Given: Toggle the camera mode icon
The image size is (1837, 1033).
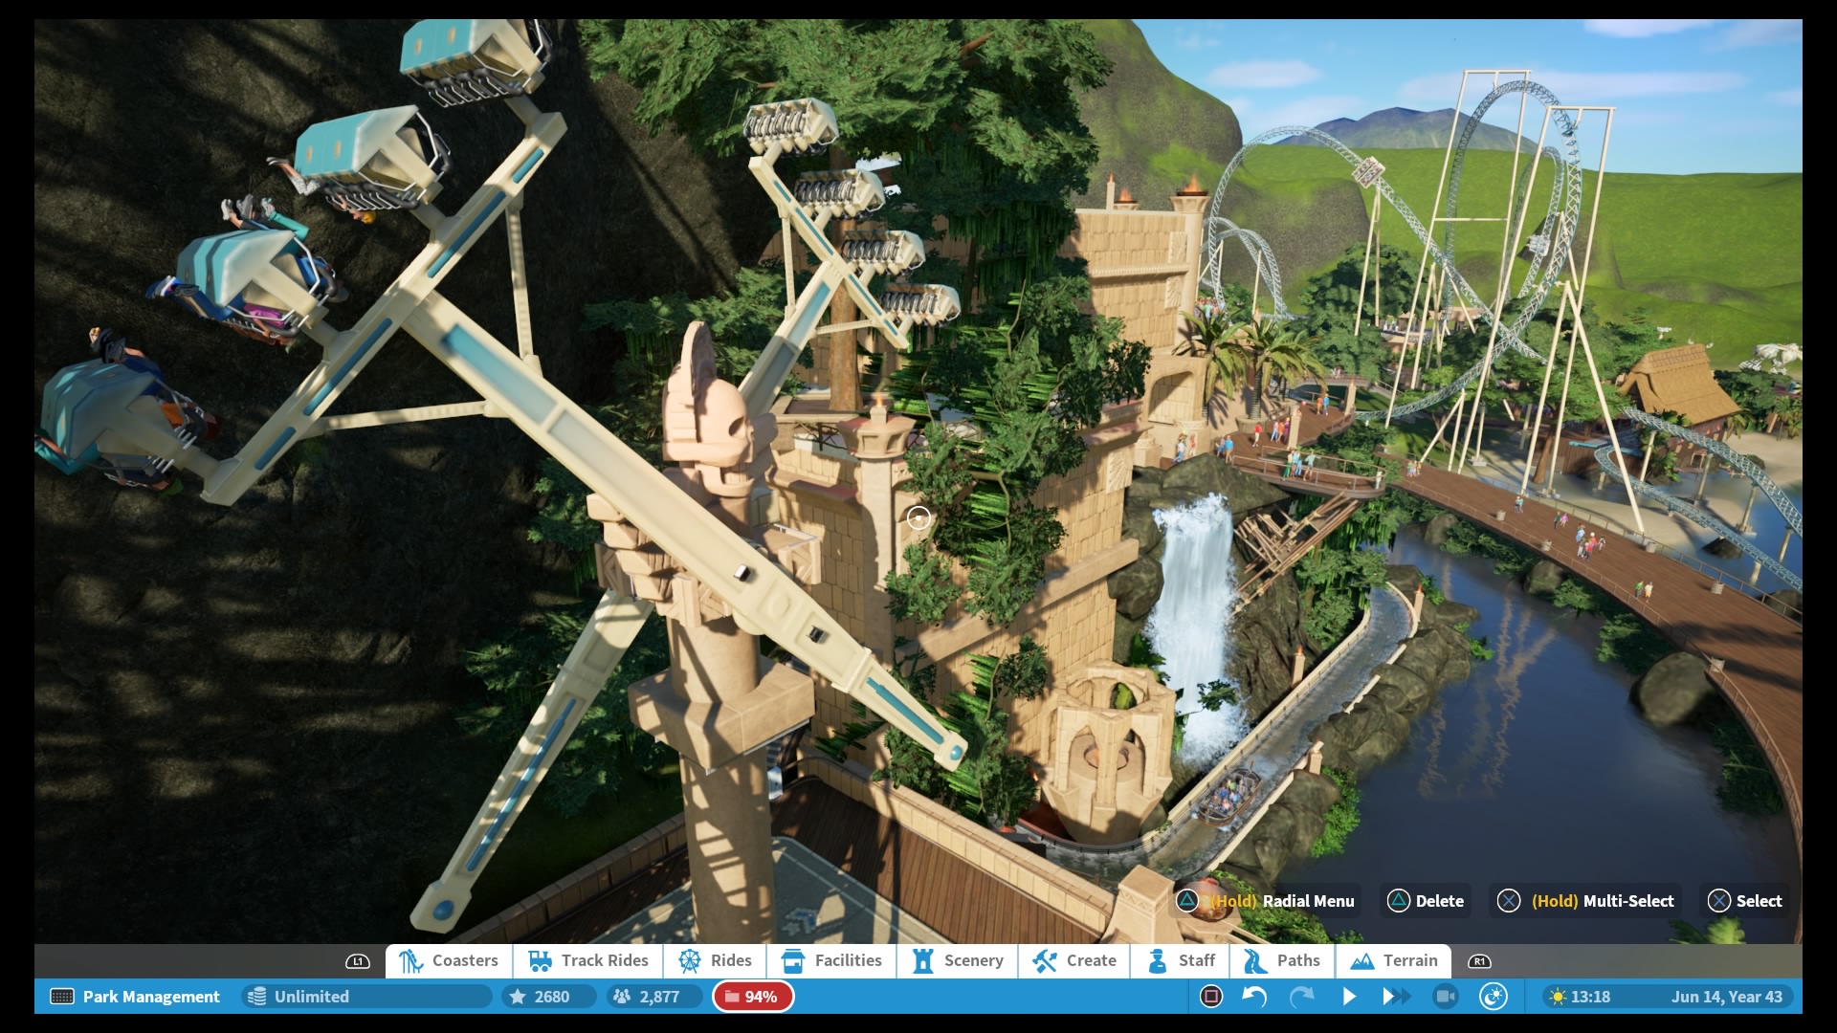Looking at the screenshot, I should [x=1445, y=997].
